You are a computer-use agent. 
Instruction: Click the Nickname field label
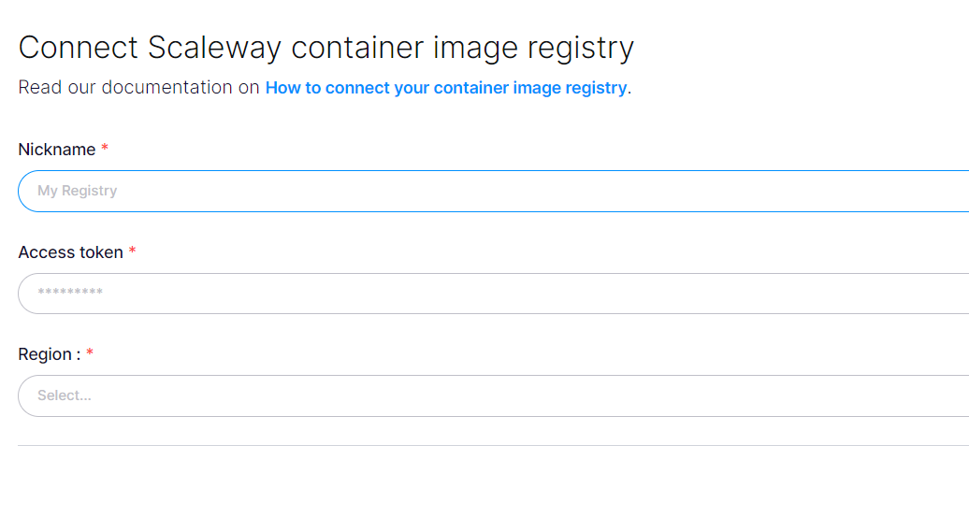[57, 150]
